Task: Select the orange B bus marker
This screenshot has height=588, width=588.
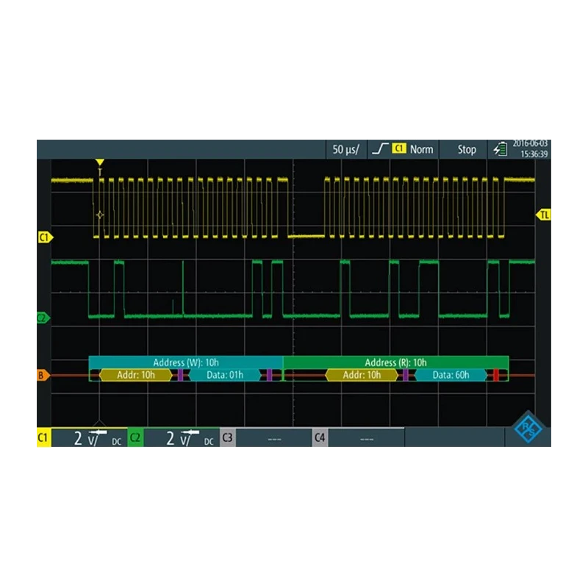Action: point(43,375)
